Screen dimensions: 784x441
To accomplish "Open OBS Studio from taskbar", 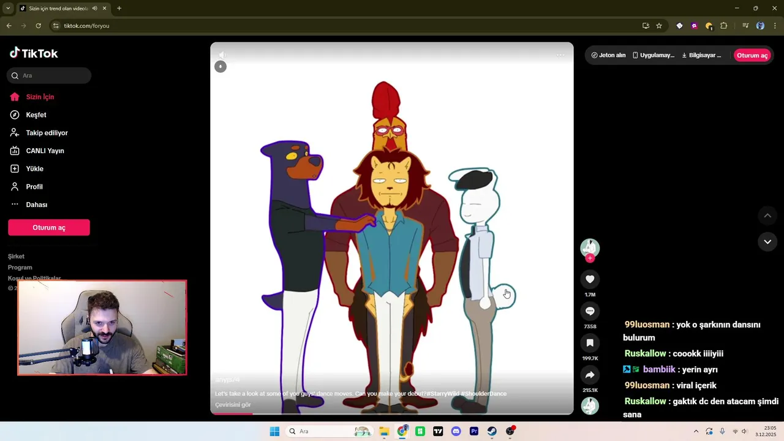I will [x=510, y=431].
